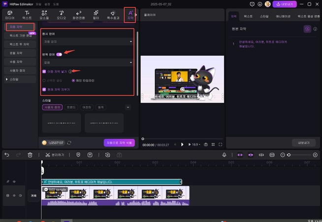
Task: Click the player progress bar handle
Action: pyautogui.click(x=143, y=139)
